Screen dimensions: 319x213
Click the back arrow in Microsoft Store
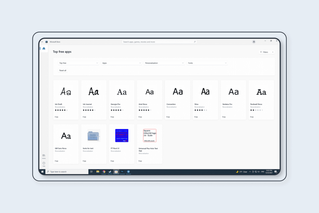click(42, 42)
